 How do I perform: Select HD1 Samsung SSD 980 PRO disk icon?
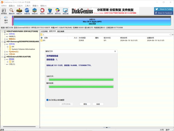[5, 41]
